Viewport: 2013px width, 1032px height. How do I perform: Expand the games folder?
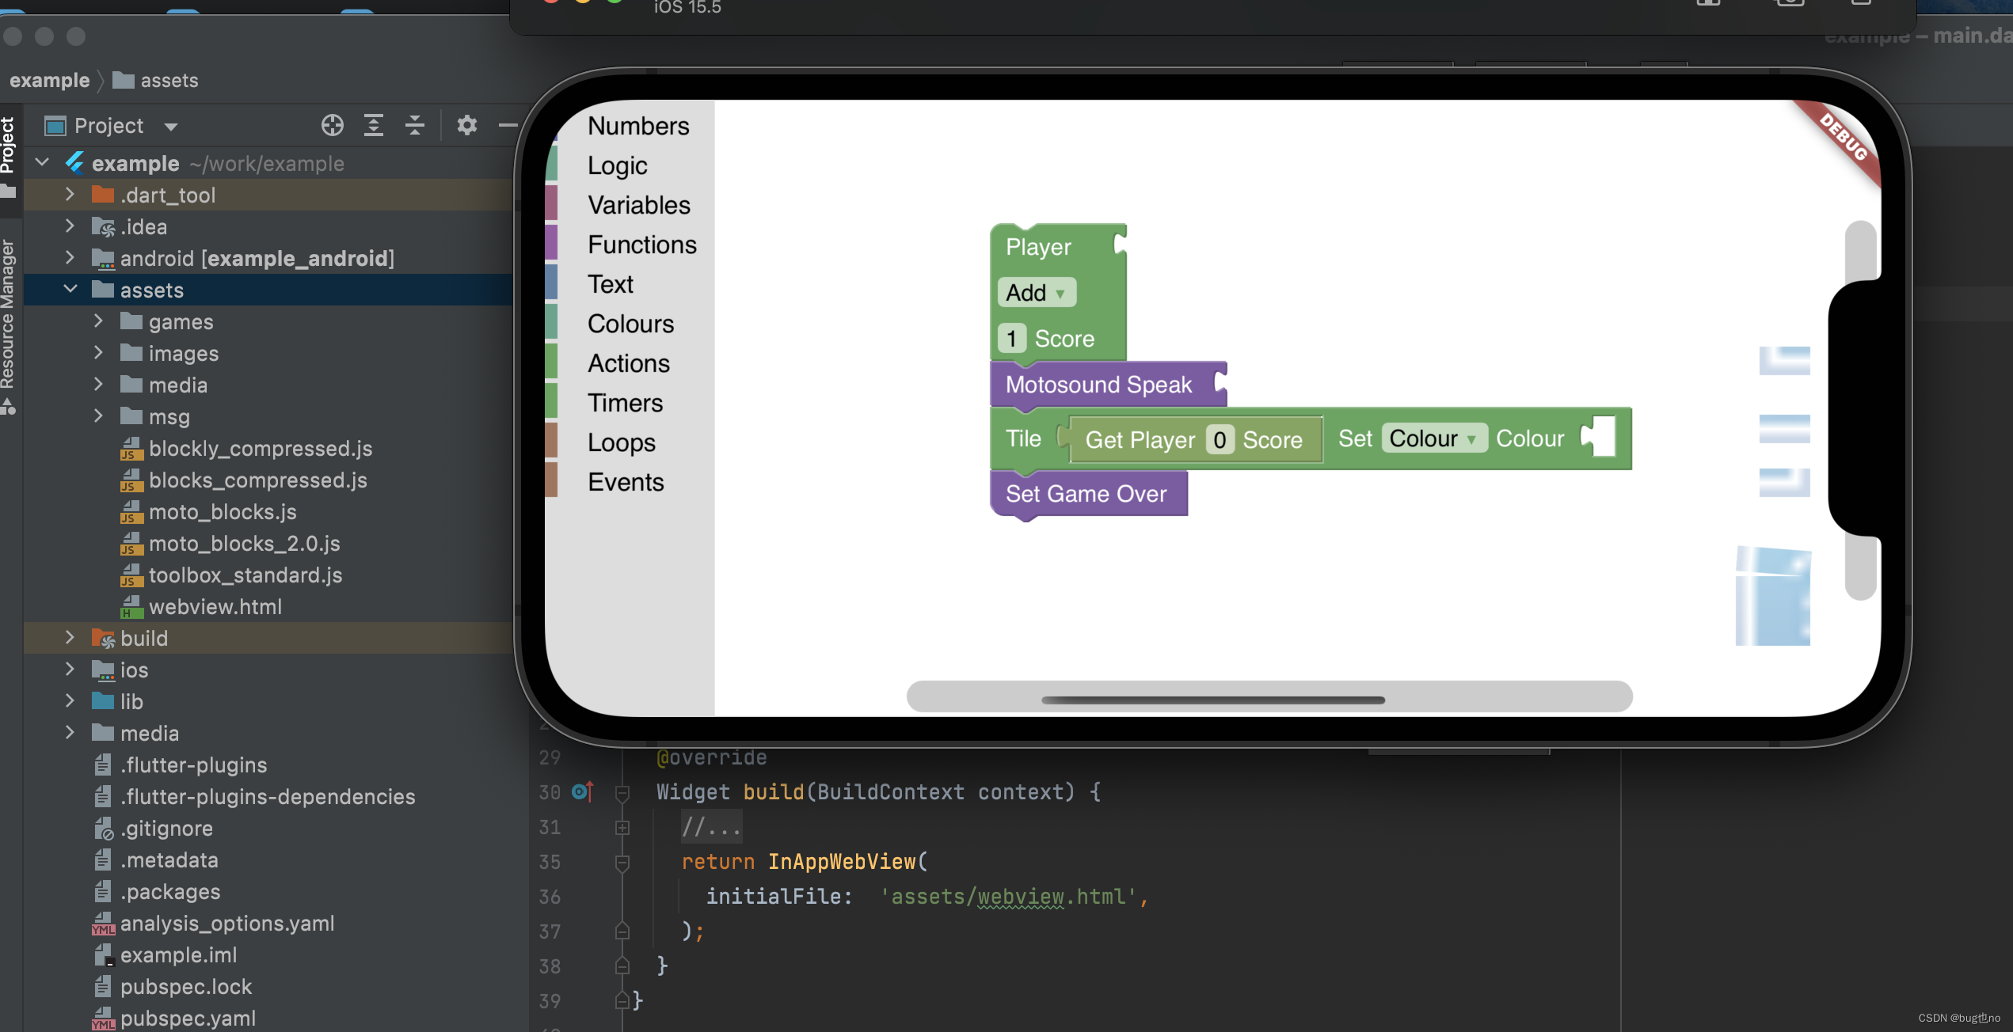pyautogui.click(x=99, y=321)
